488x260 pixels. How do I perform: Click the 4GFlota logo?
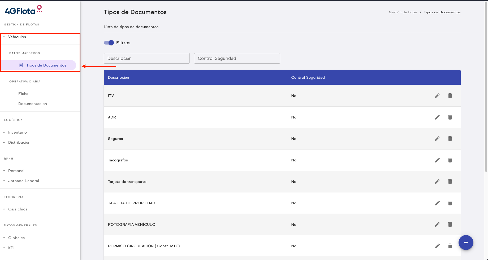(24, 10)
